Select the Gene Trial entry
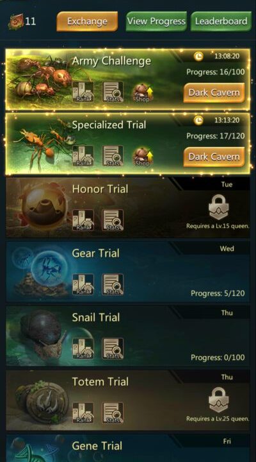Screen dimensions: 256x462 coord(128,449)
